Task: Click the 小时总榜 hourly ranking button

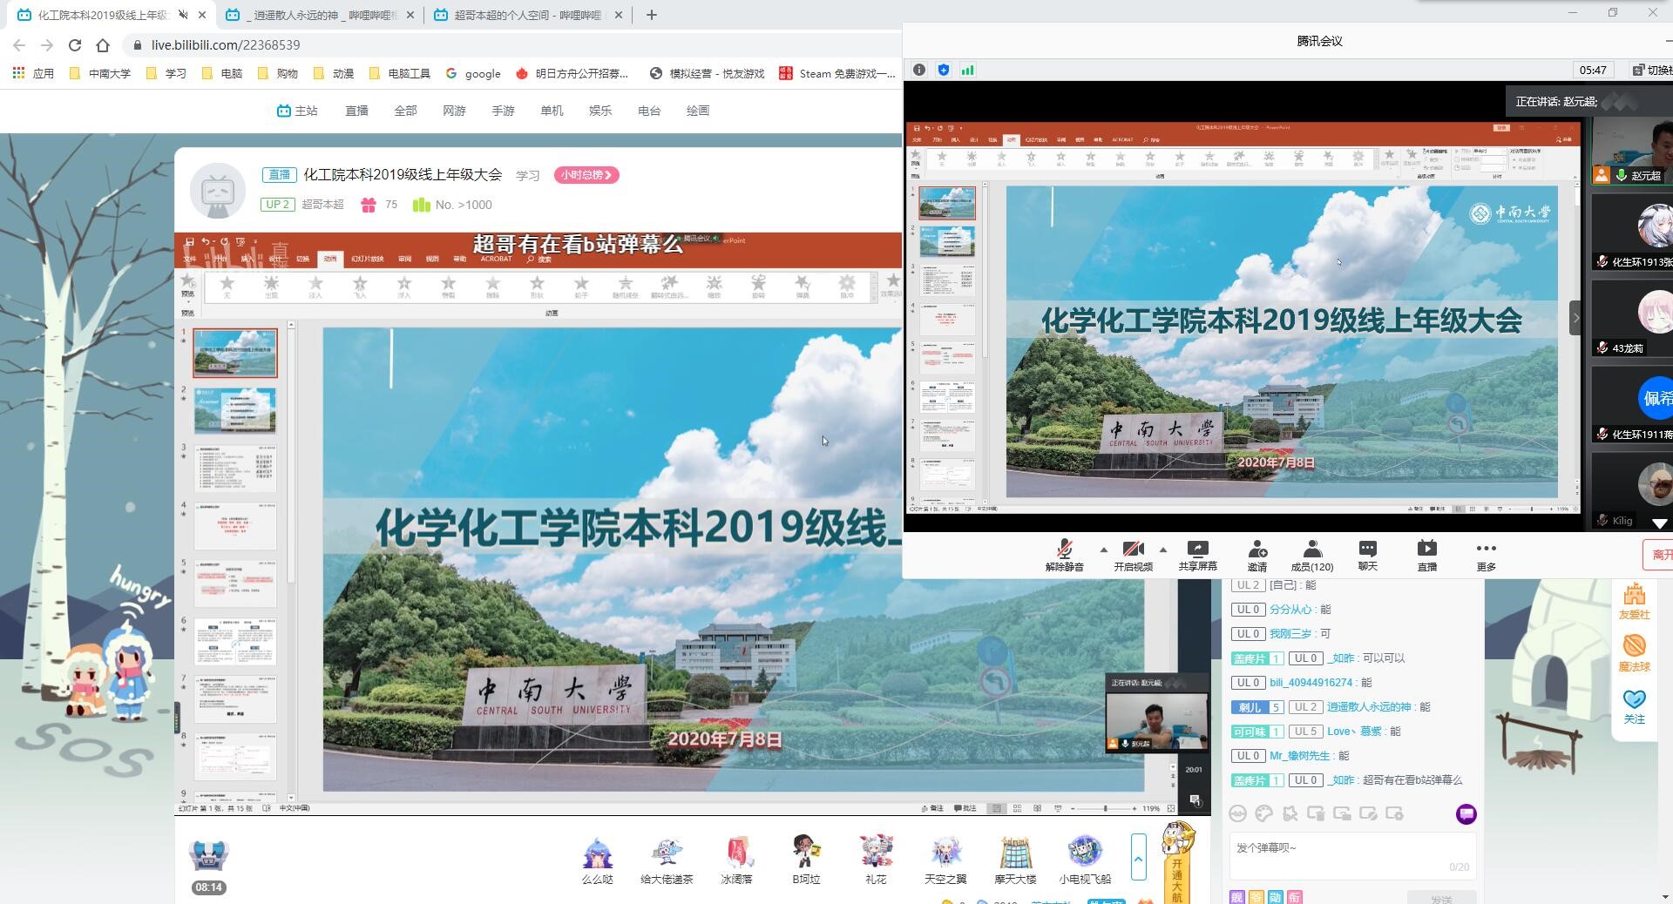Action: pyautogui.click(x=586, y=175)
